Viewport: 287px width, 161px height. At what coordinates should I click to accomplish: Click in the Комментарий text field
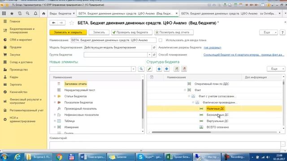tap(165, 145)
